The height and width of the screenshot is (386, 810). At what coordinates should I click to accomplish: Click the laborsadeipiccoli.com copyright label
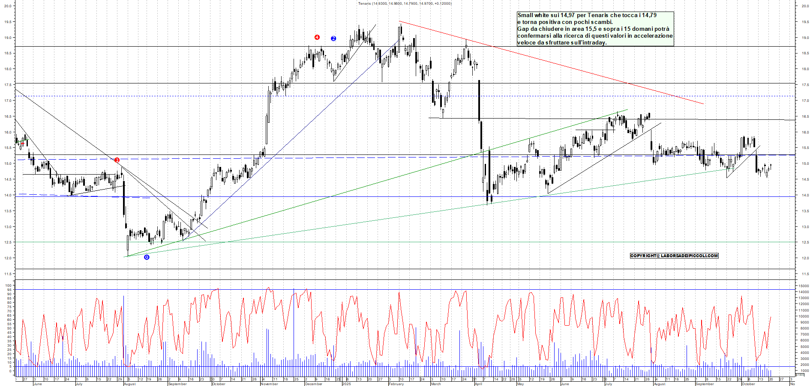[x=674, y=256]
